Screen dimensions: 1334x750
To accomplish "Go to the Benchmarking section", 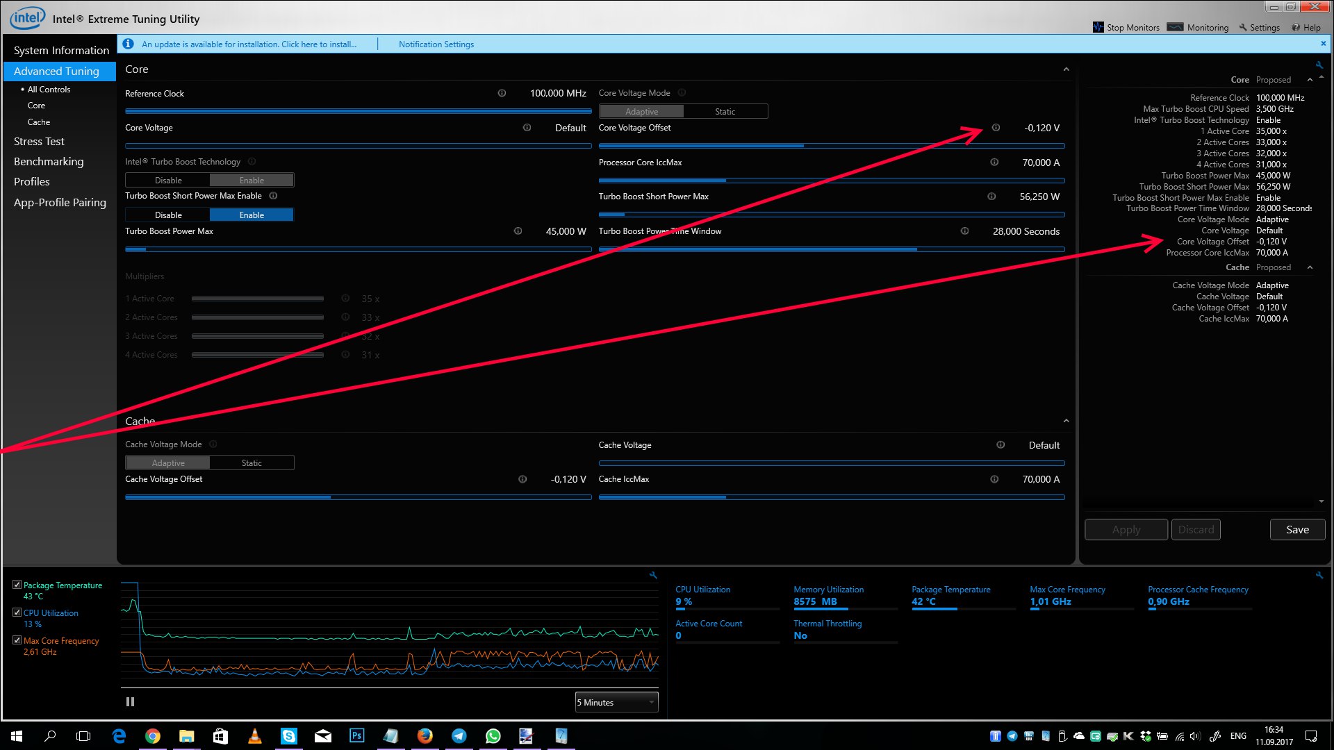I will point(49,161).
